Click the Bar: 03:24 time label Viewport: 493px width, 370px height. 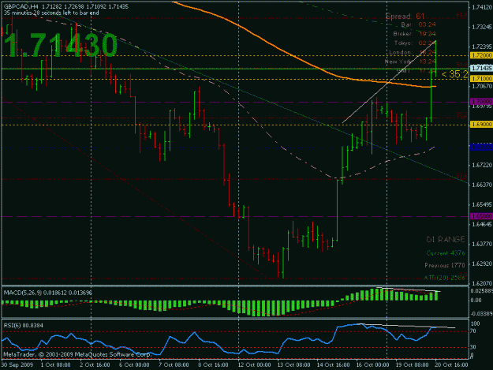coord(419,24)
